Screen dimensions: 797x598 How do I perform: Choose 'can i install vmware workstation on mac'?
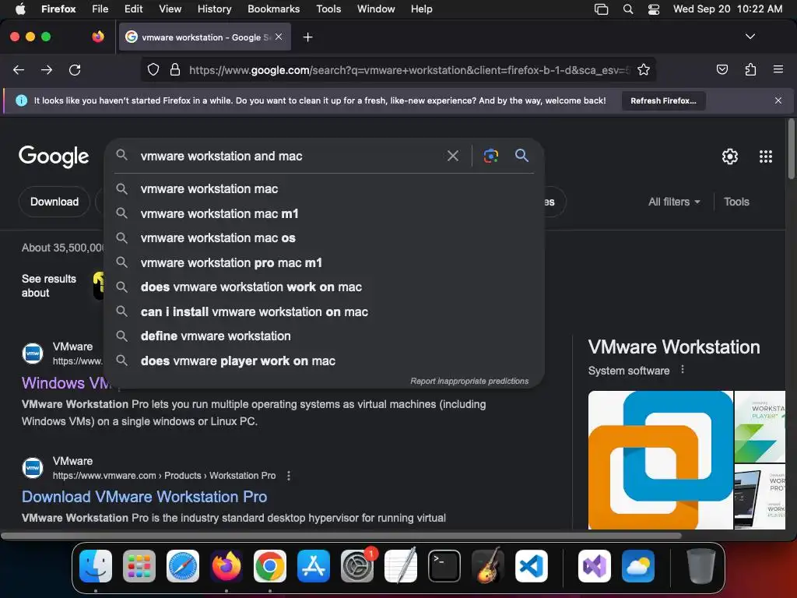tap(324, 311)
